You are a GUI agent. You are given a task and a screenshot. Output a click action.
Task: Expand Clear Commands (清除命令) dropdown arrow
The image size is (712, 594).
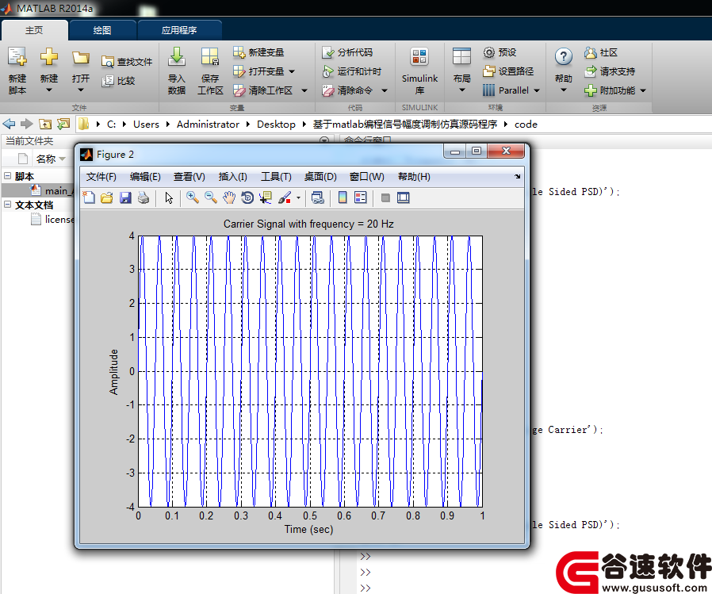click(x=385, y=90)
